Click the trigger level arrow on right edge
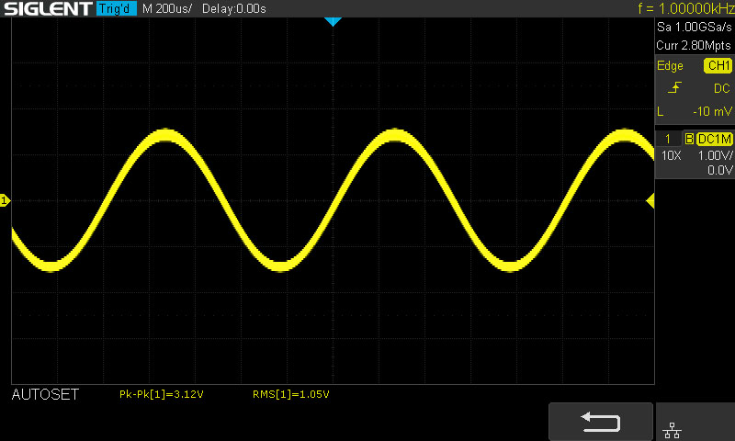 [650, 201]
